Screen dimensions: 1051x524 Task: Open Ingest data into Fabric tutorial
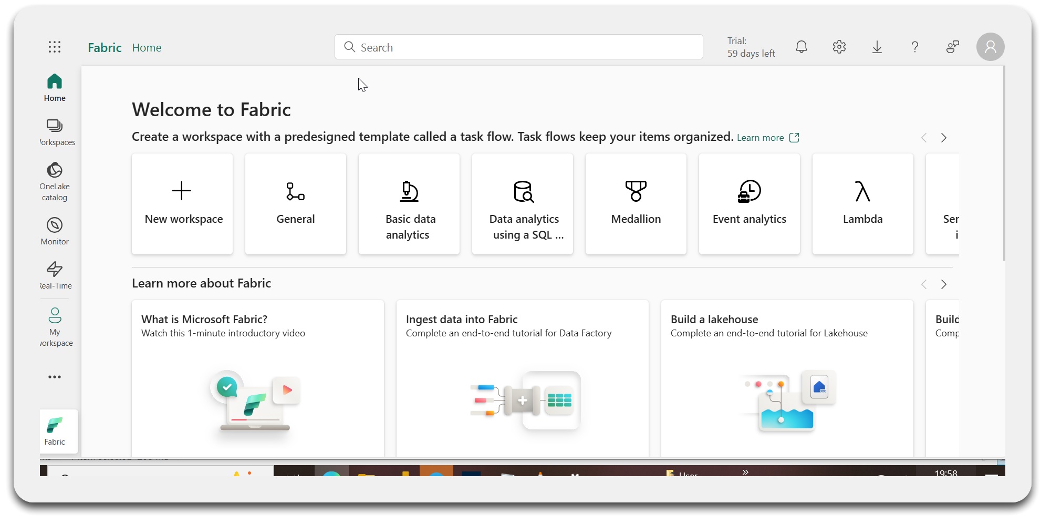(523, 378)
